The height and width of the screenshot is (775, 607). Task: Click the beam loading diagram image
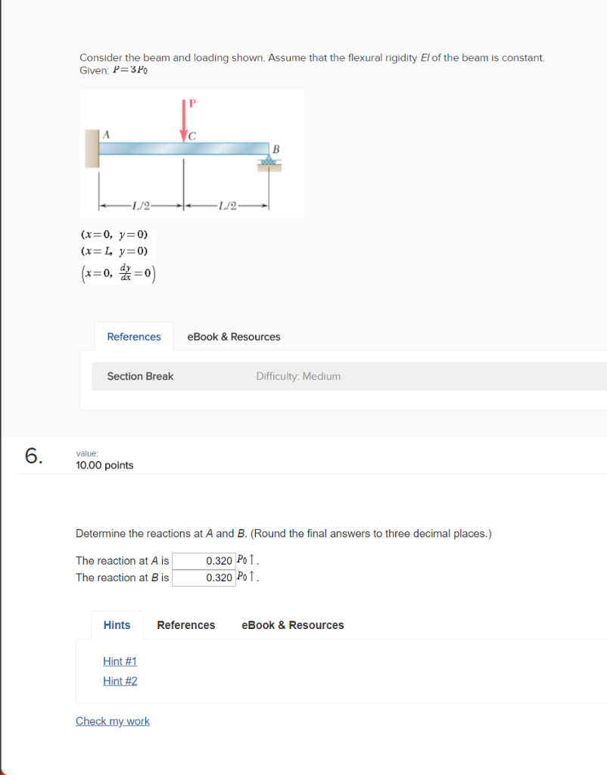pos(191,153)
